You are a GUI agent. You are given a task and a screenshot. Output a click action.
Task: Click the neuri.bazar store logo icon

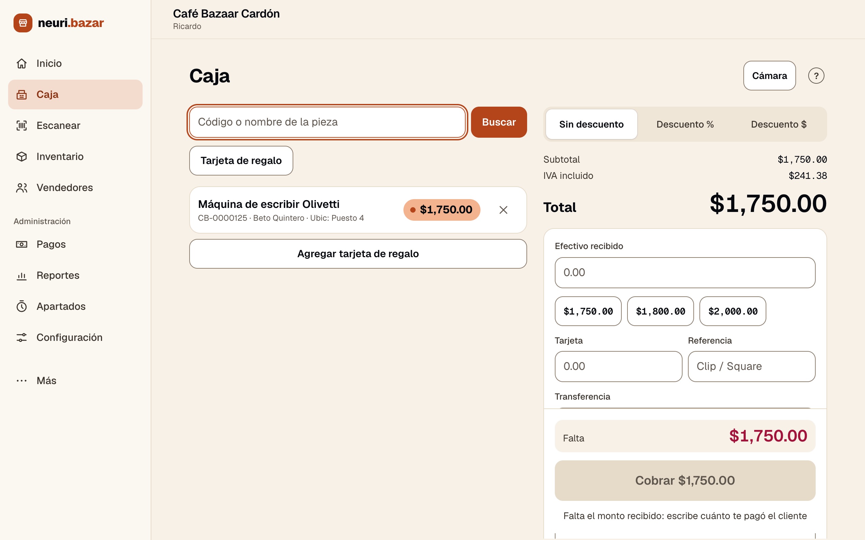[23, 23]
